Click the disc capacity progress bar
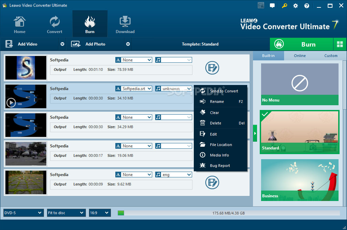The width and height of the screenshot is (347, 230). [x=229, y=213]
